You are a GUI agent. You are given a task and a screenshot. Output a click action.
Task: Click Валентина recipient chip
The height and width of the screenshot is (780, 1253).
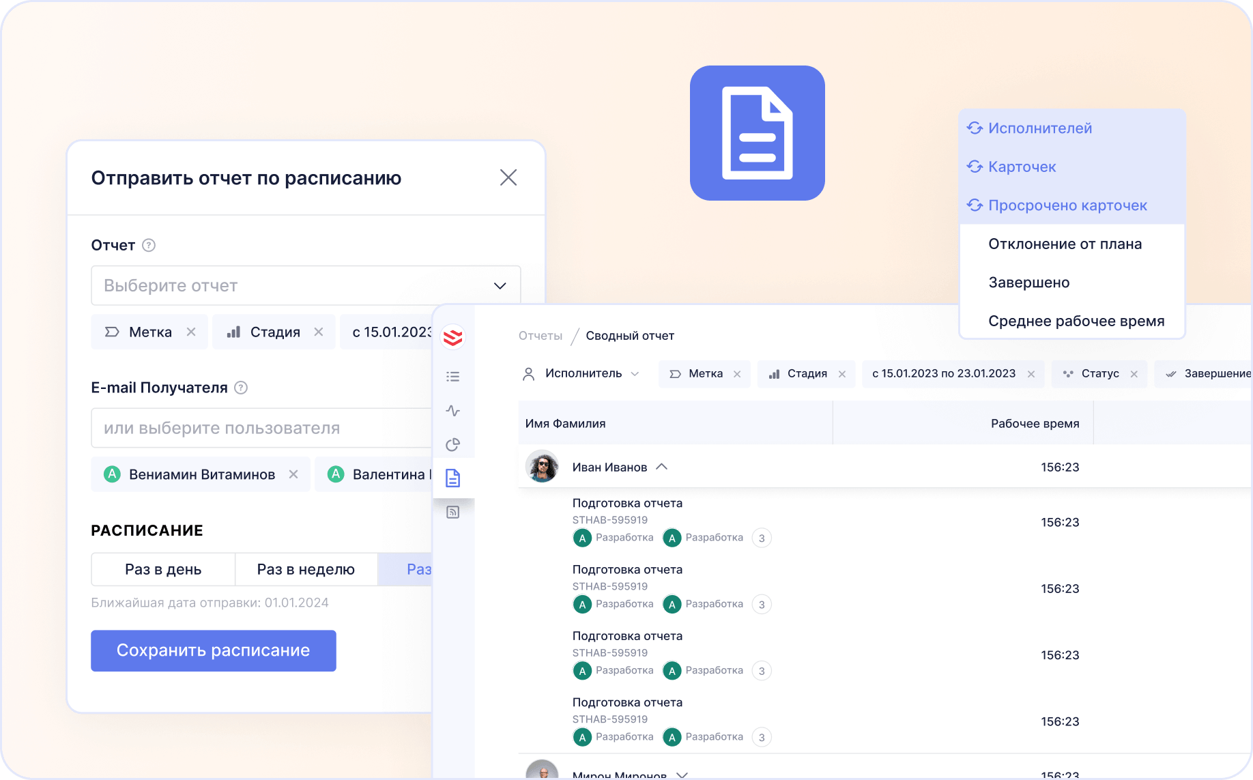(x=374, y=474)
